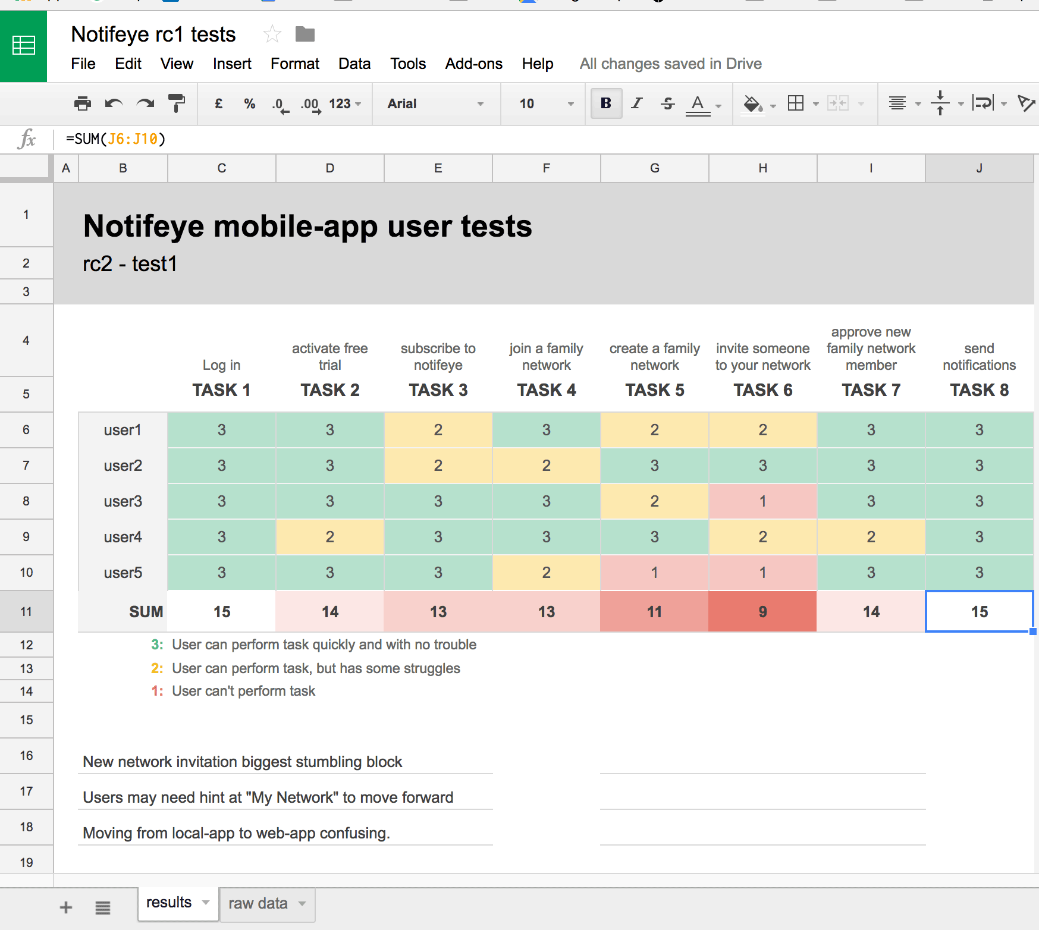1039x930 pixels.
Task: Click the redo arrow
Action: click(x=145, y=103)
